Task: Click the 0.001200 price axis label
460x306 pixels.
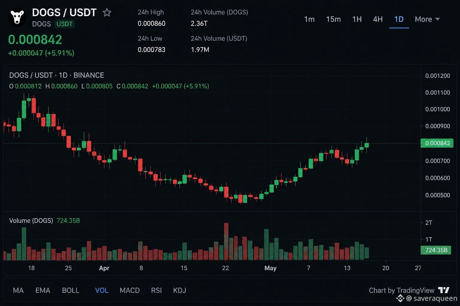Action: (x=438, y=76)
